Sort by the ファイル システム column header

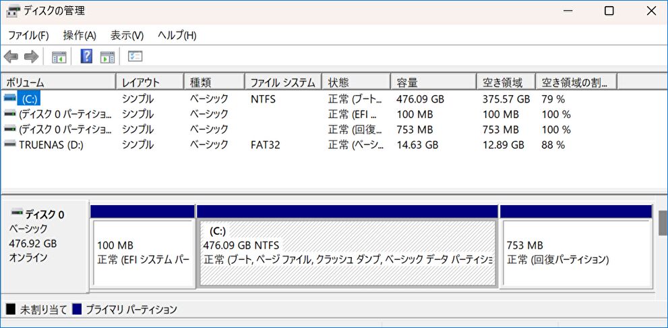(282, 82)
